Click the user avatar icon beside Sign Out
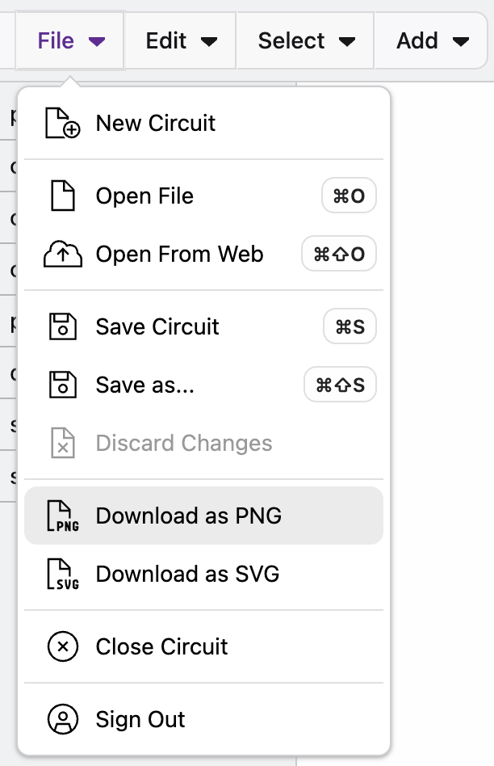This screenshot has width=494, height=766. (62, 719)
